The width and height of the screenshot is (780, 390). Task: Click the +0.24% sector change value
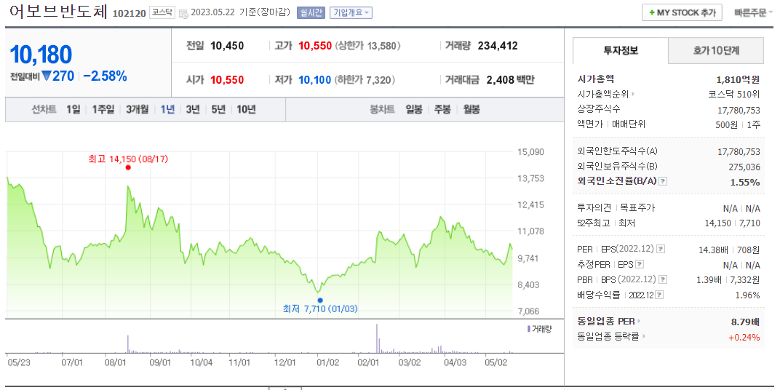tap(744, 338)
